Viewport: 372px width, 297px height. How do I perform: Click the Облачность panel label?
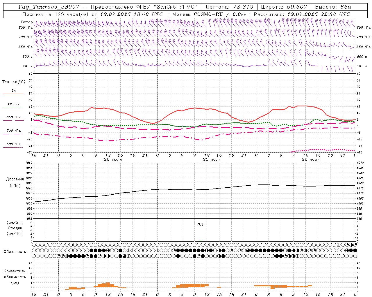point(15,252)
